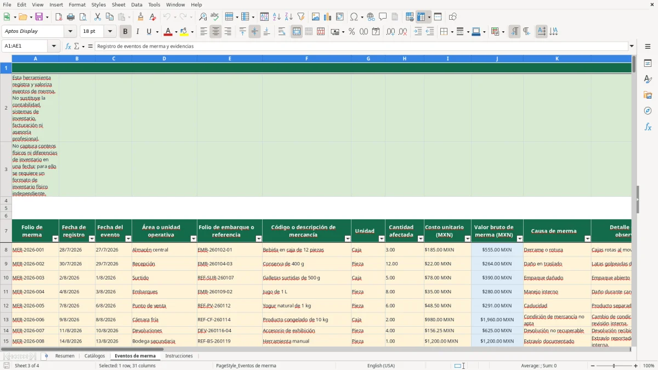Open Borders dropdown arrow
Viewport: 658px width, 370px height.
point(452,32)
